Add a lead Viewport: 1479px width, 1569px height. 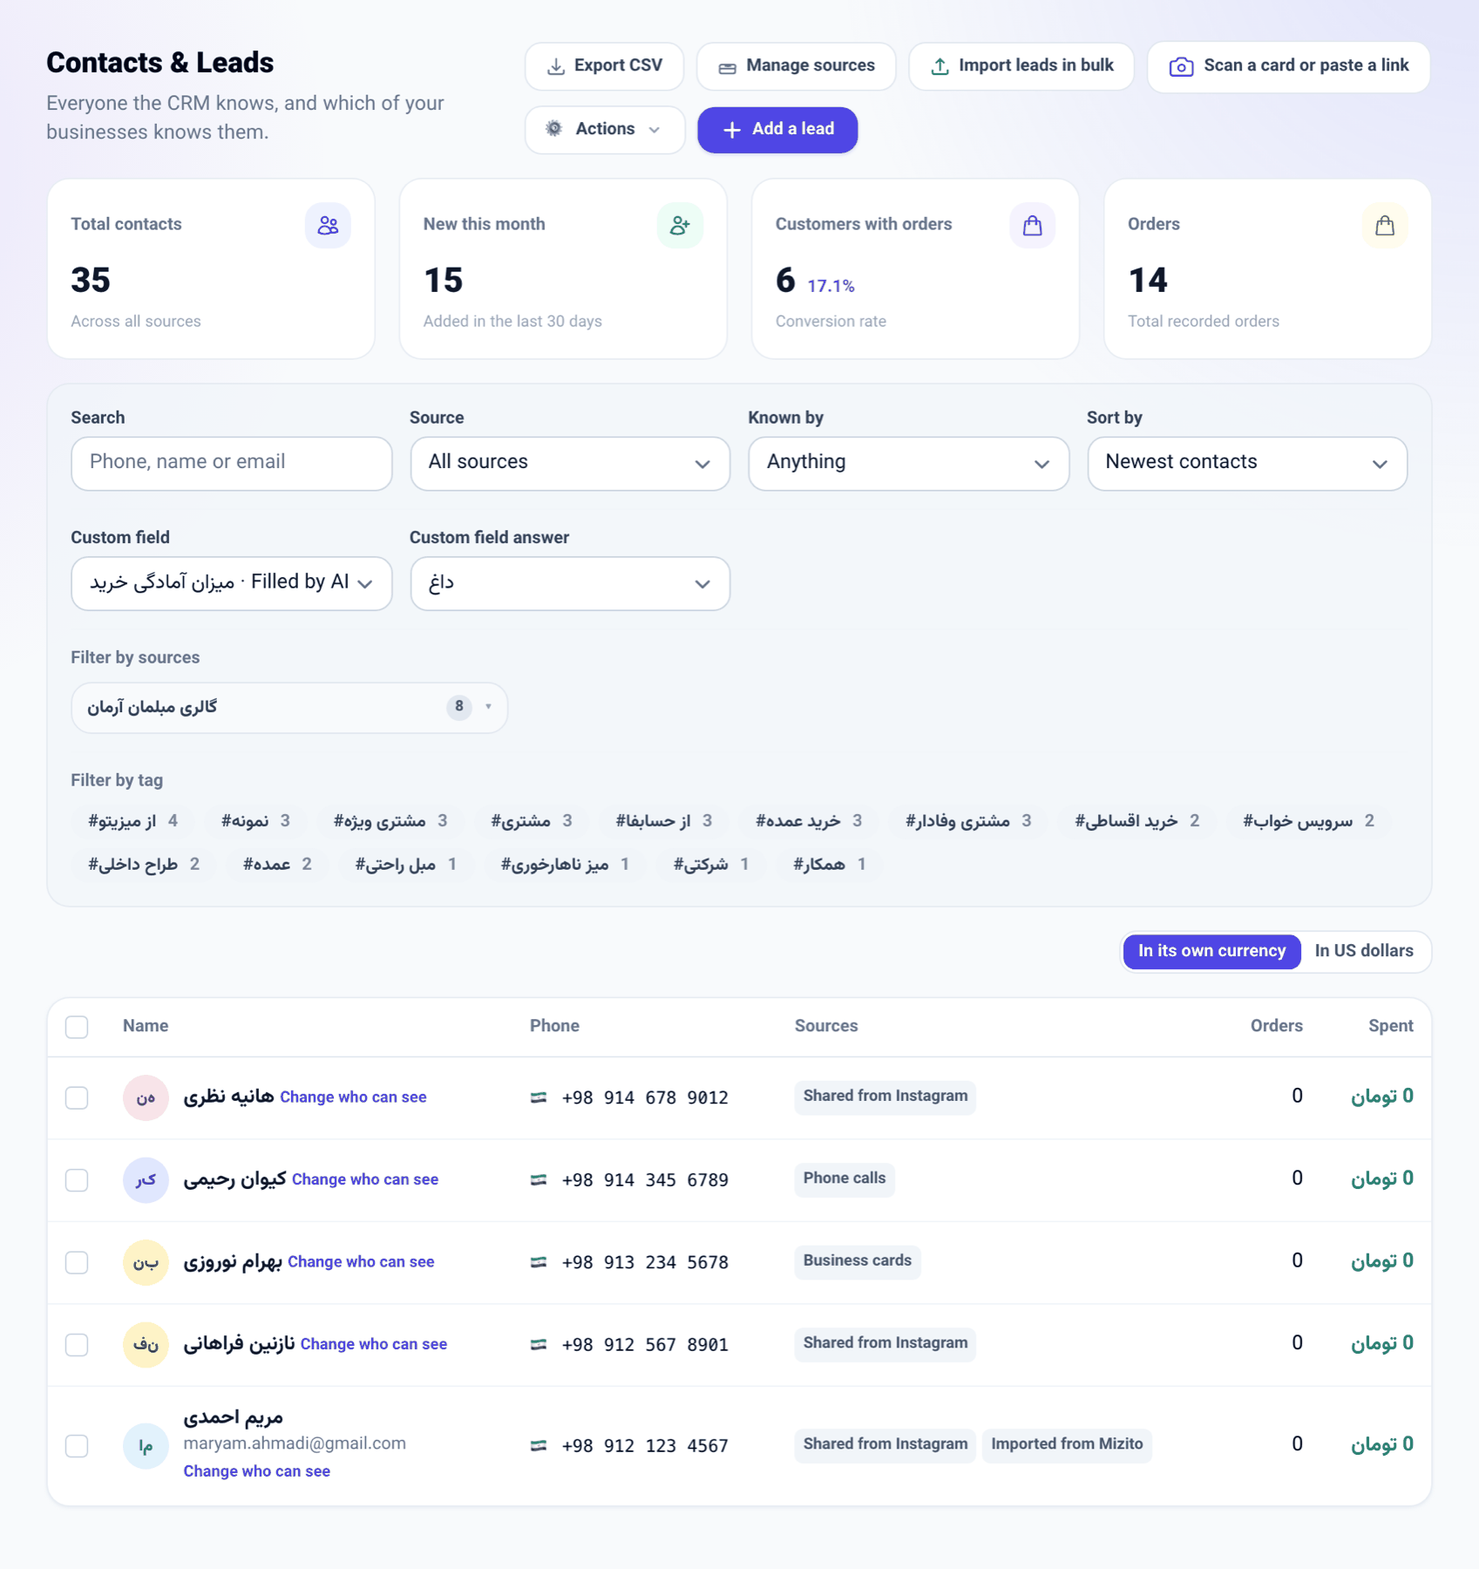tap(777, 130)
